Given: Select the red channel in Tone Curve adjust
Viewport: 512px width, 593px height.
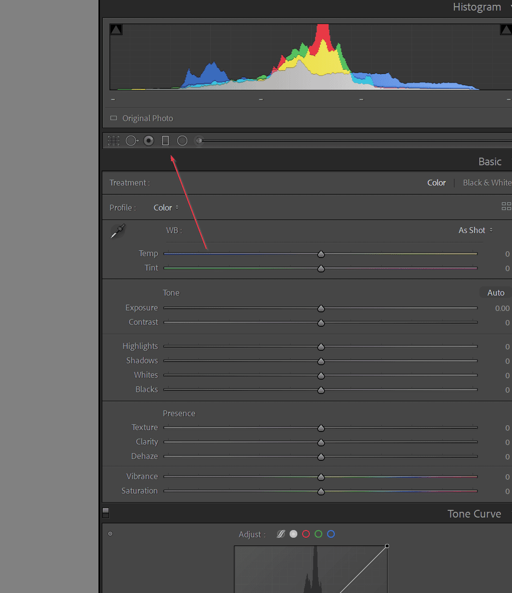Looking at the screenshot, I should point(306,534).
